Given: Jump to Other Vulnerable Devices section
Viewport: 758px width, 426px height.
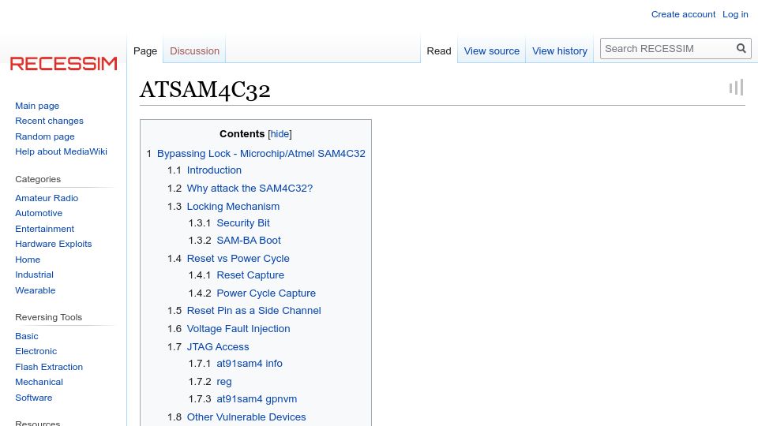Looking at the screenshot, I should pyautogui.click(x=246, y=417).
